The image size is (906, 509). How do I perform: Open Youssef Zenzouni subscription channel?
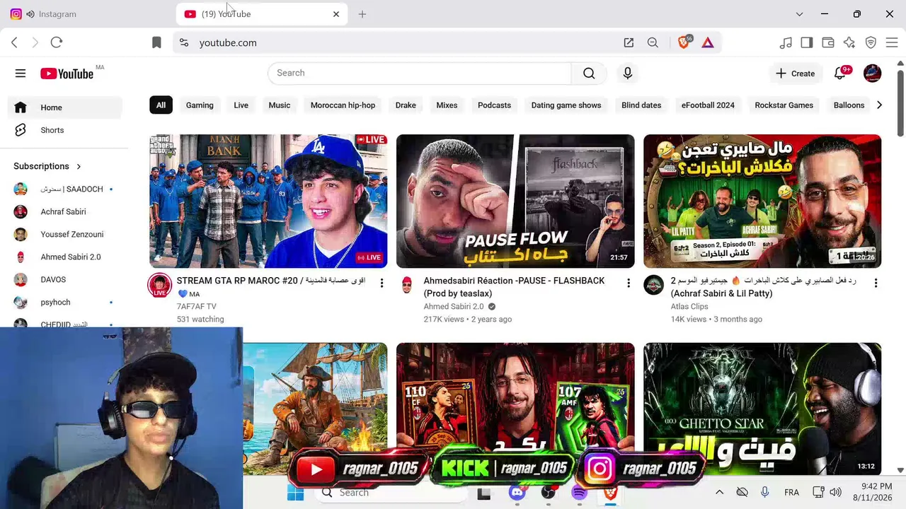point(65,234)
